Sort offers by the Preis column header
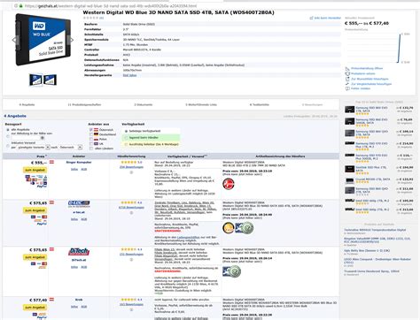This screenshot has width=420, height=320. [41, 156]
